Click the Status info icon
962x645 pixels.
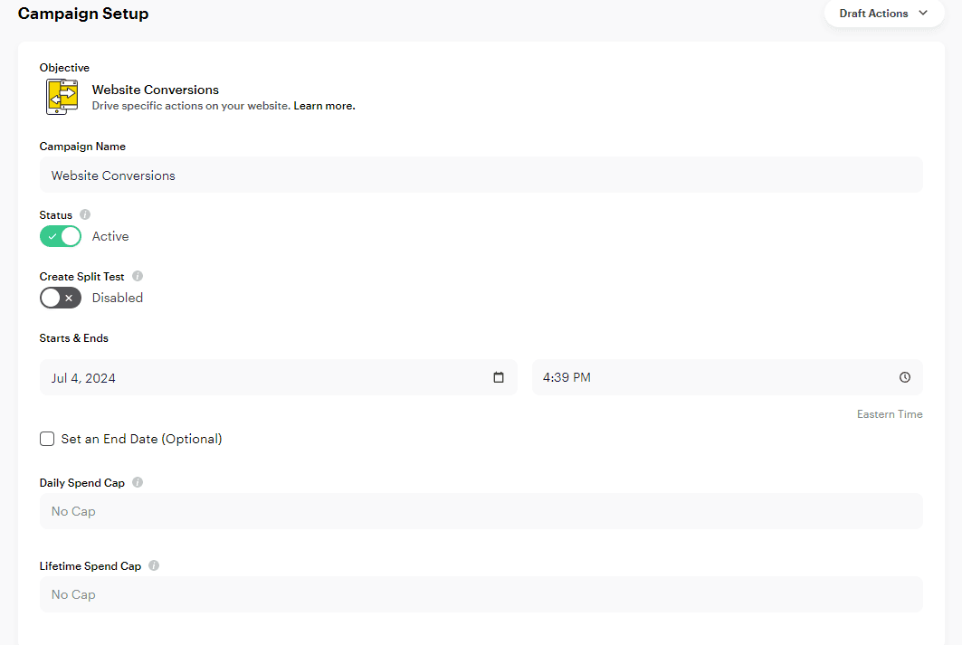(x=85, y=215)
